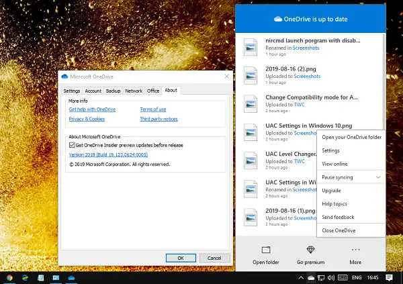Close the Microsoft OneDrive dialog
The height and width of the screenshot is (284, 403).
[x=227, y=77]
